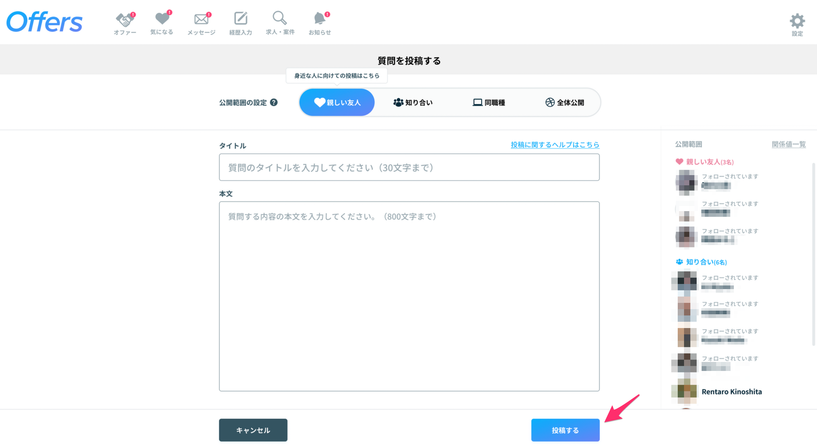
Task: Select 親しい友人 visibility option
Action: (x=337, y=102)
